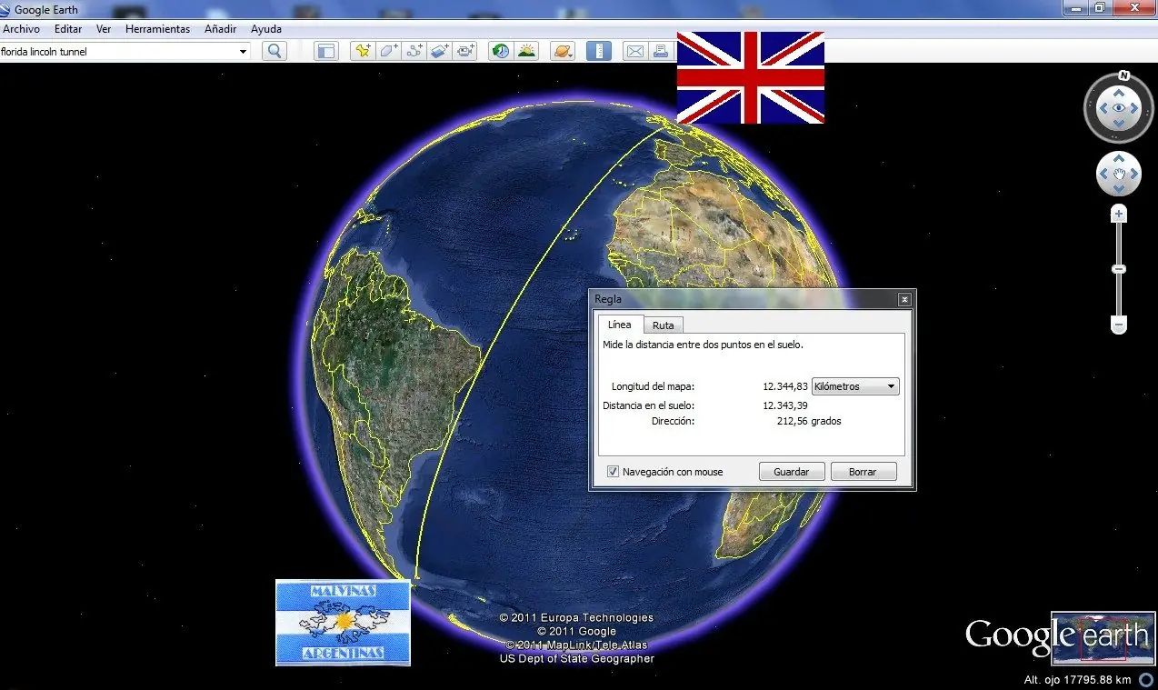Viewport: 1158px width, 690px height.
Task: Open the Kilómetros units dropdown
Action: tap(855, 386)
